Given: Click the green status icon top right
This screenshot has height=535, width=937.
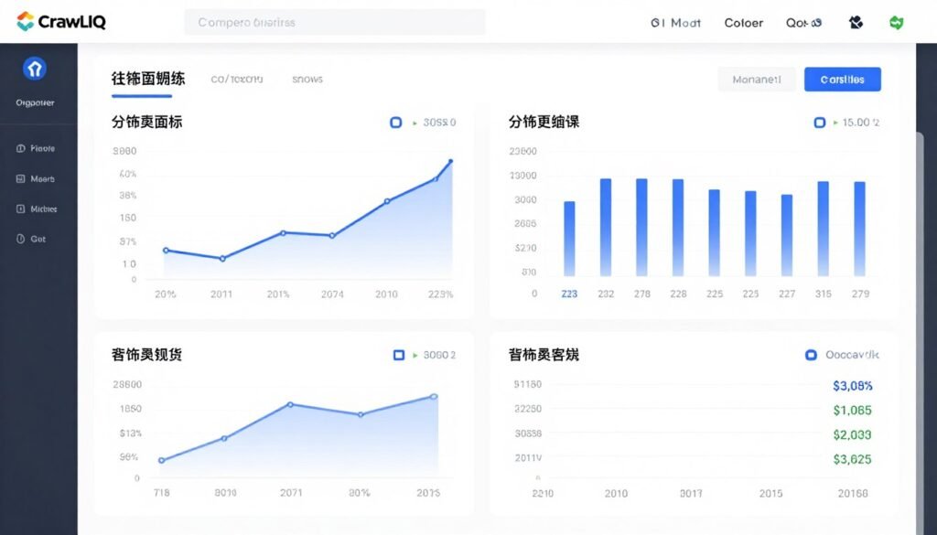Looking at the screenshot, I should click(x=895, y=21).
